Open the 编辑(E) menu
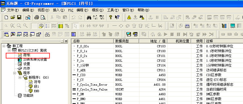 28,10
